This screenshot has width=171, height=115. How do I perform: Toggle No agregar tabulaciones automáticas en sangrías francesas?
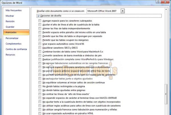[x=40, y=63]
